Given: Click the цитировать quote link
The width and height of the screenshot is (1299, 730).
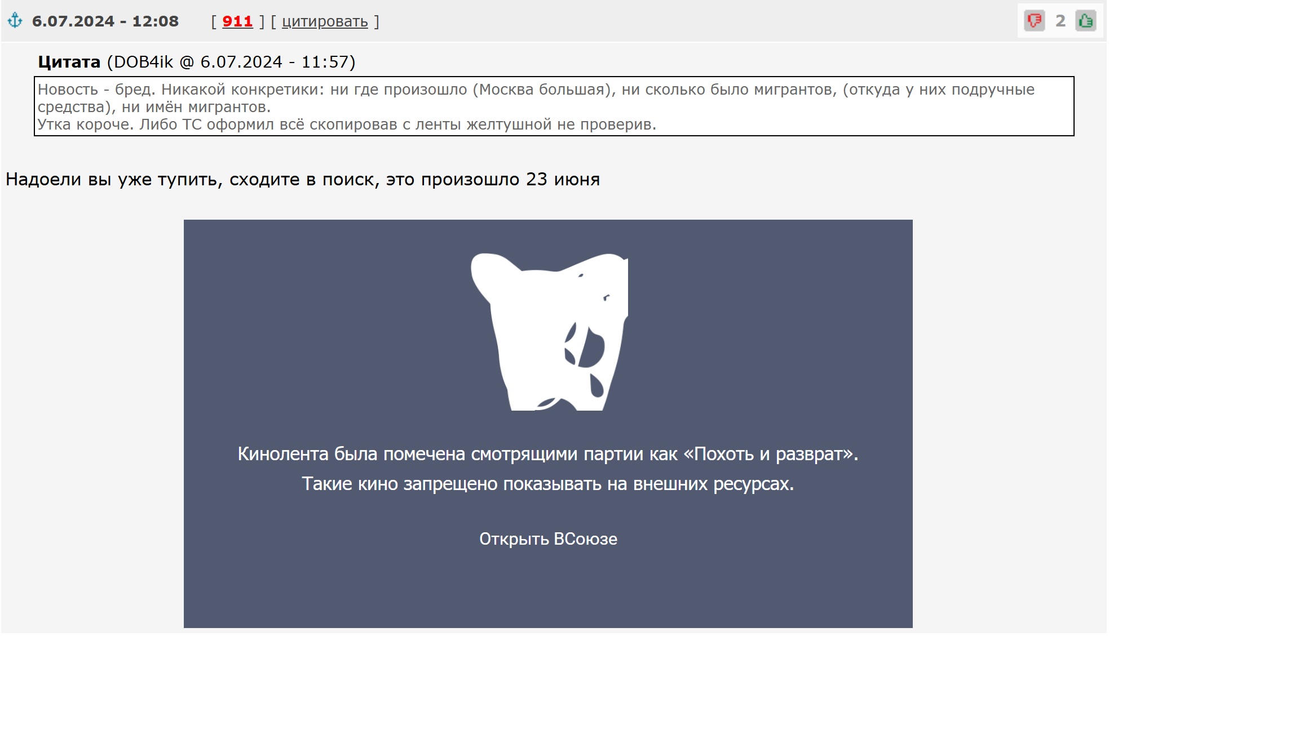Looking at the screenshot, I should click(x=325, y=21).
